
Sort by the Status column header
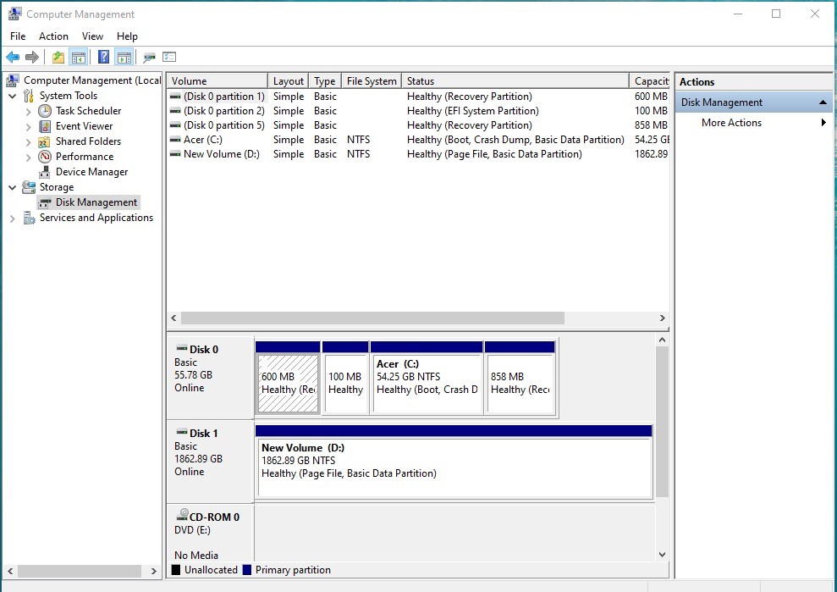(515, 81)
